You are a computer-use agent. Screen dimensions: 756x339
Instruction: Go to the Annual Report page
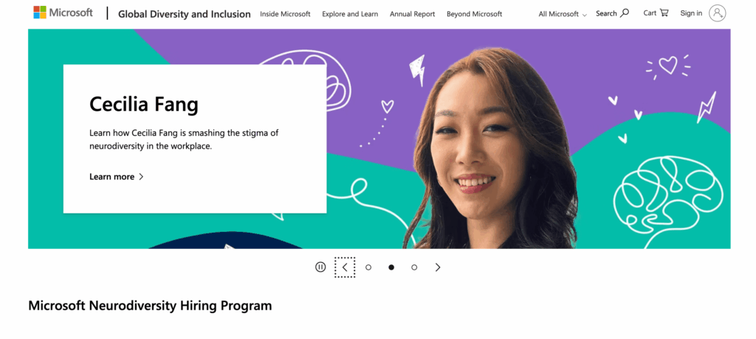coord(412,14)
